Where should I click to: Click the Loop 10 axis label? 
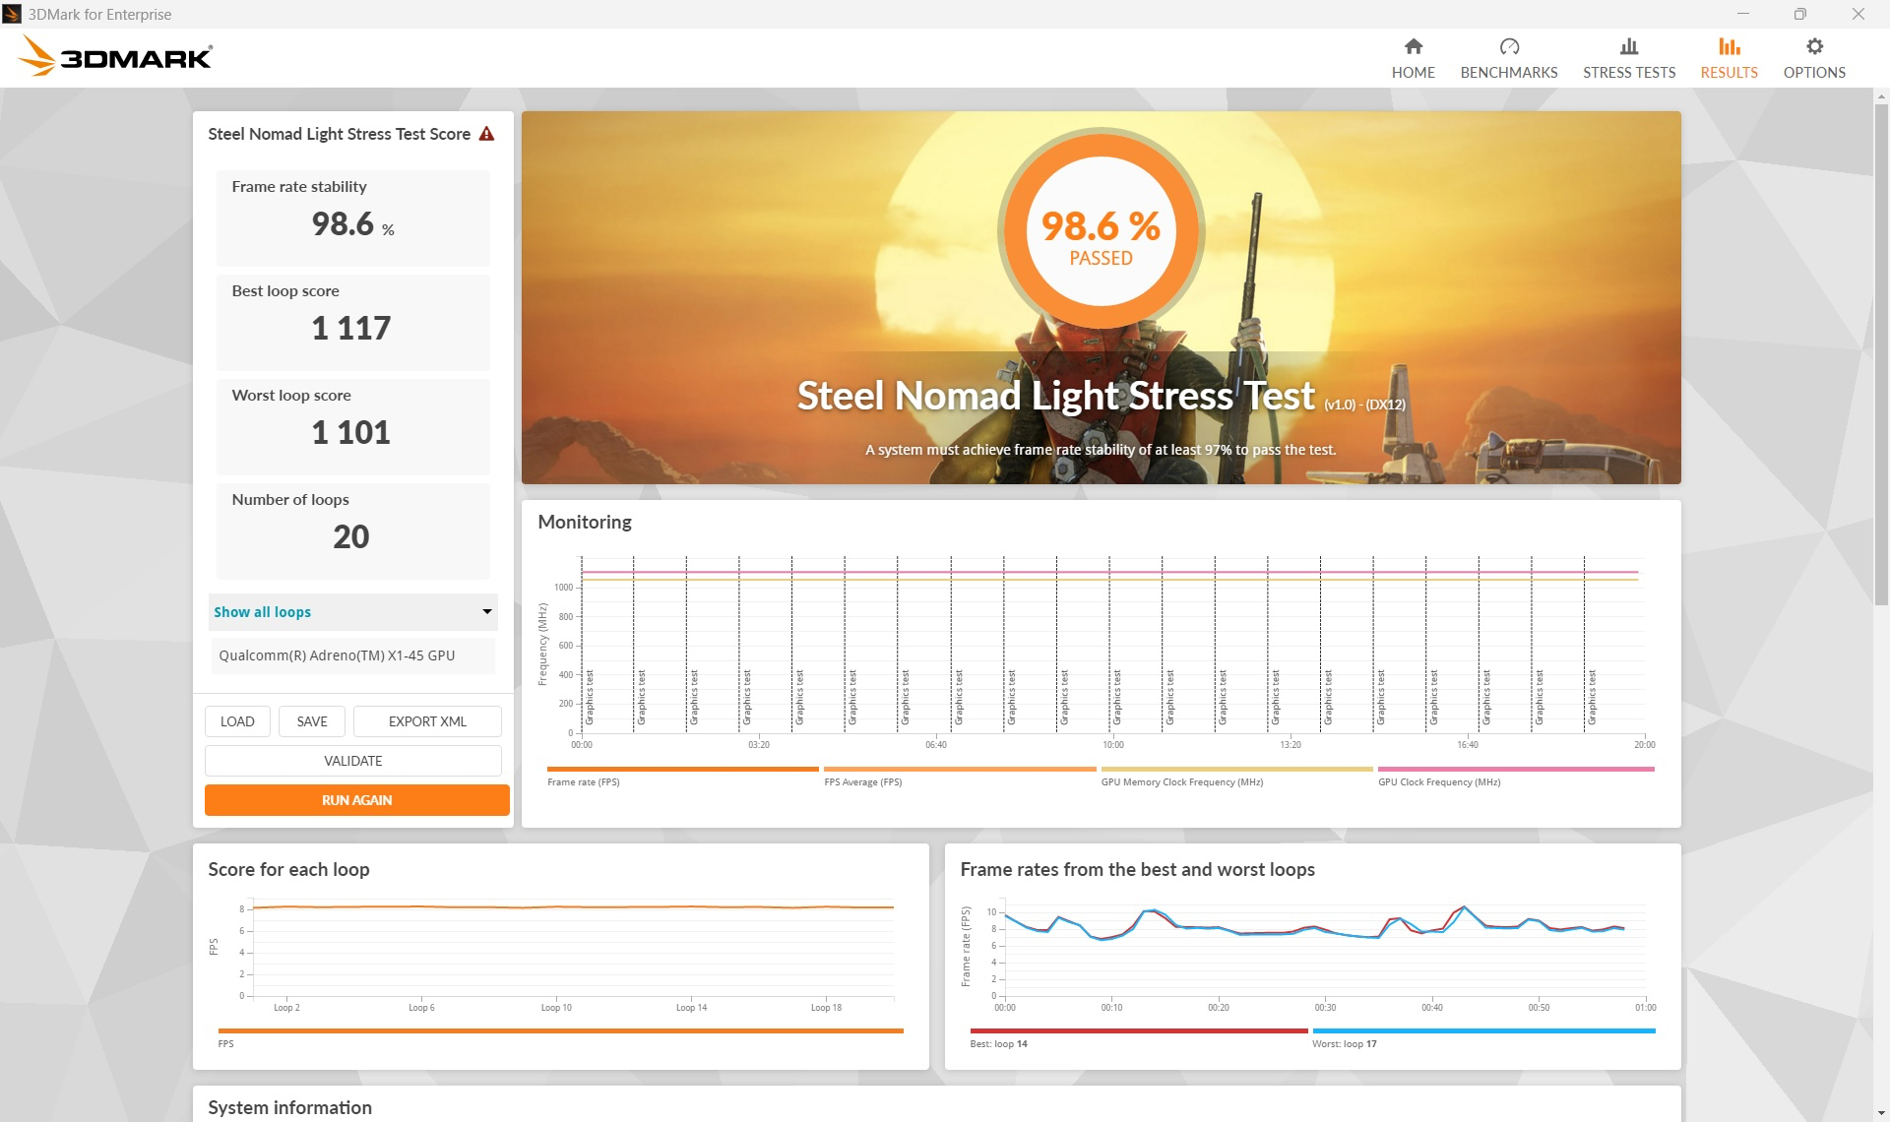(x=556, y=1008)
